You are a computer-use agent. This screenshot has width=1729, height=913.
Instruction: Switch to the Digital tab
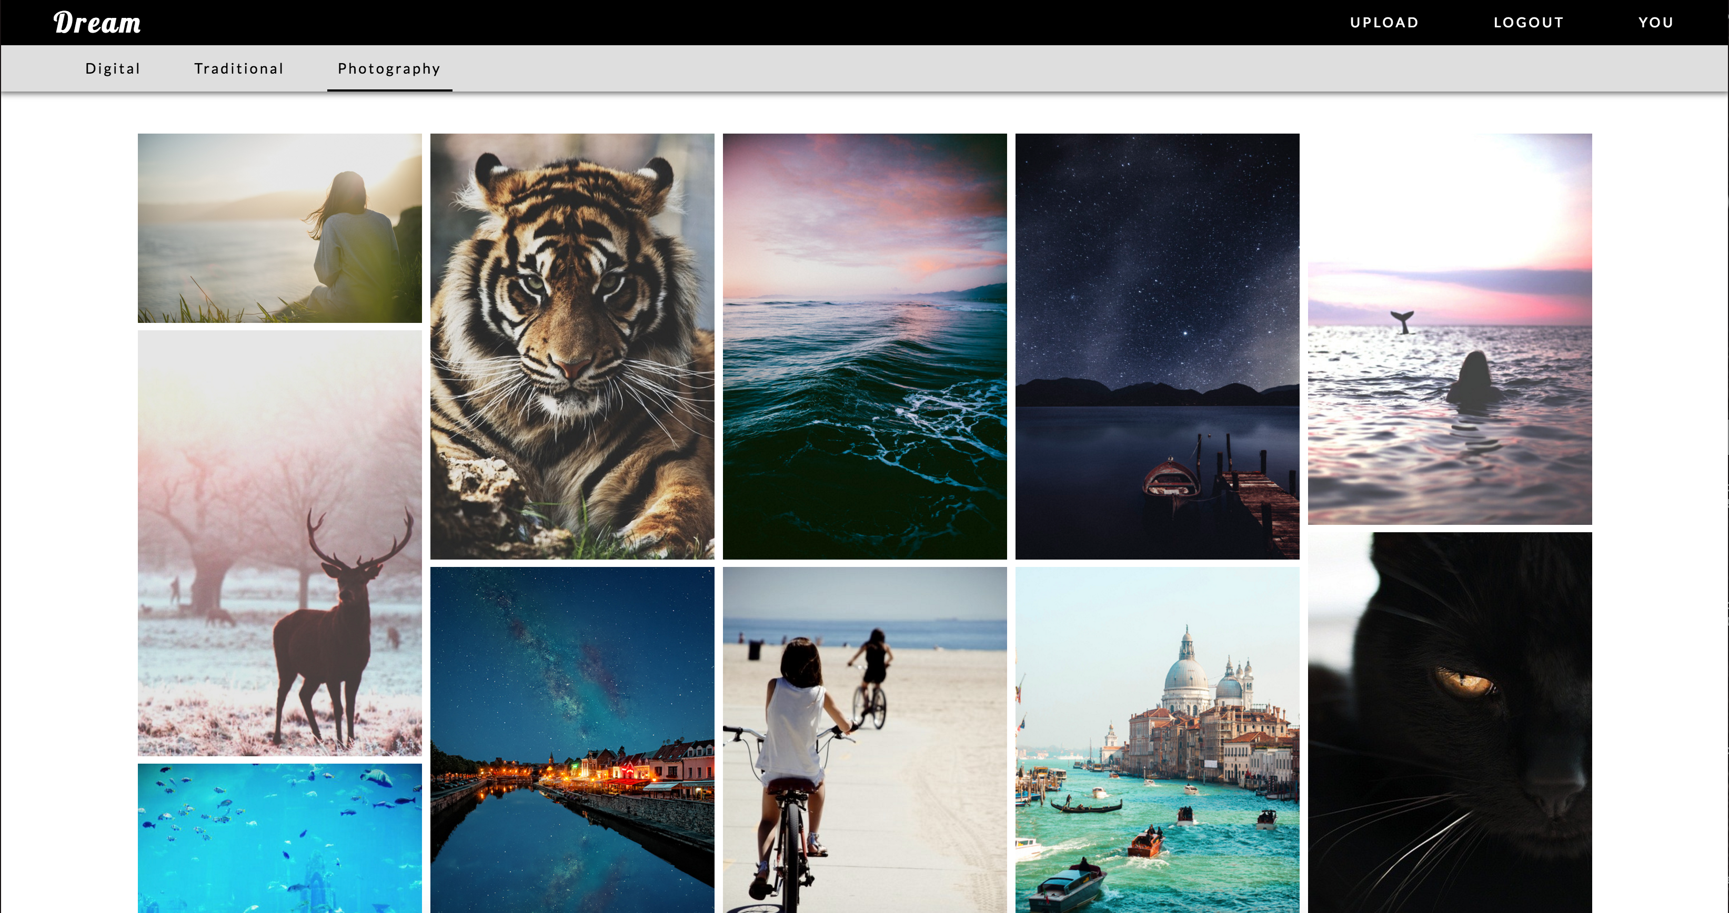pos(113,68)
